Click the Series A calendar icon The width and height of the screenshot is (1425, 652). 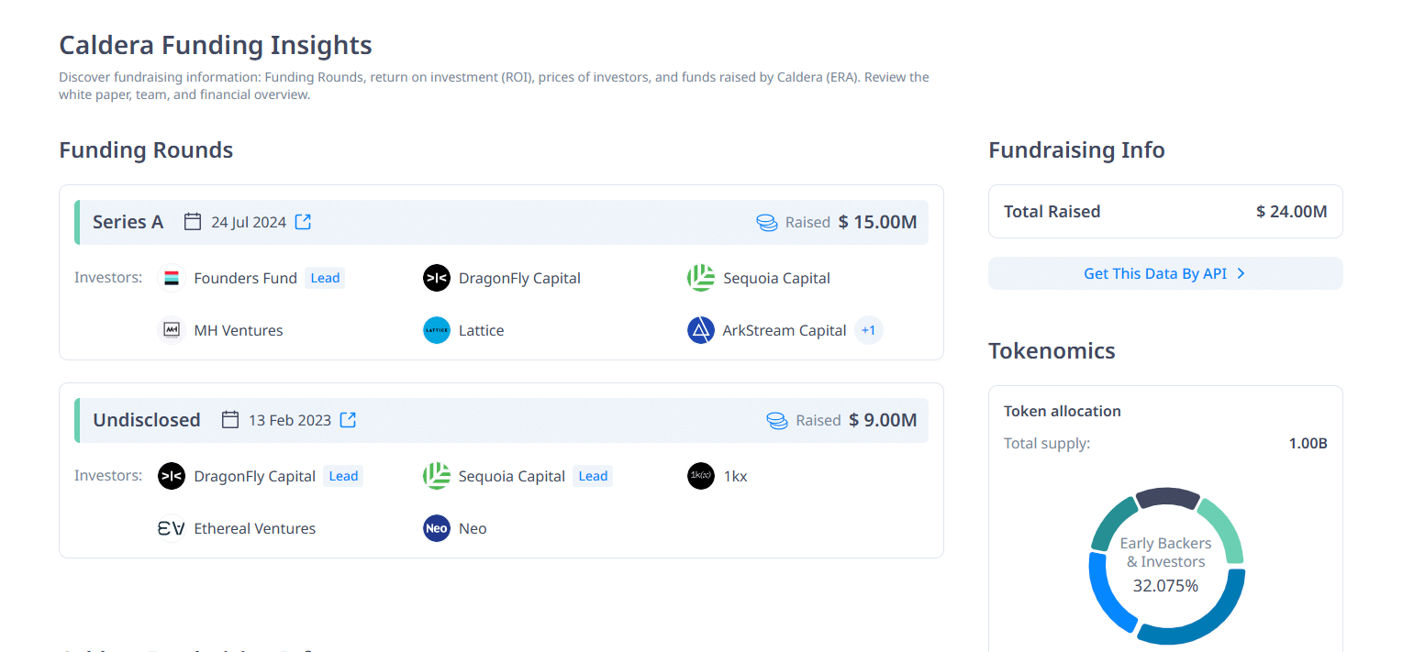tap(193, 222)
